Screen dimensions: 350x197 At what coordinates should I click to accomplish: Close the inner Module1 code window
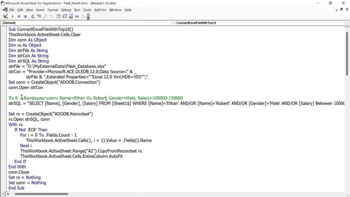[x=347, y=10]
